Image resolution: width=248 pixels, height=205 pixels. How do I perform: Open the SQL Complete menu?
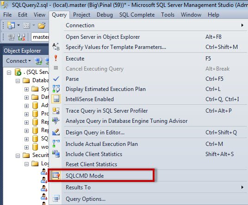pos(137,15)
